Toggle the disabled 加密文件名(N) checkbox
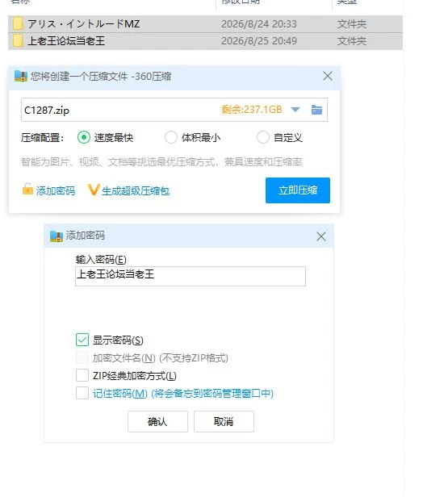This screenshot has height=497, width=448. pos(82,358)
